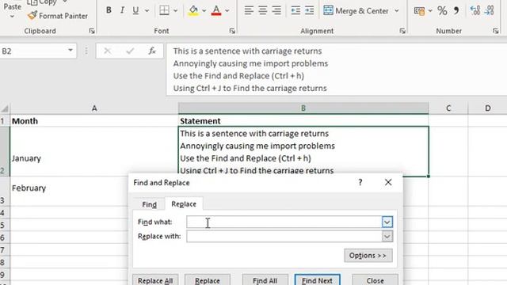Click Merge & Center
Image resolution: width=507 pixels, height=285 pixels.
(x=356, y=10)
